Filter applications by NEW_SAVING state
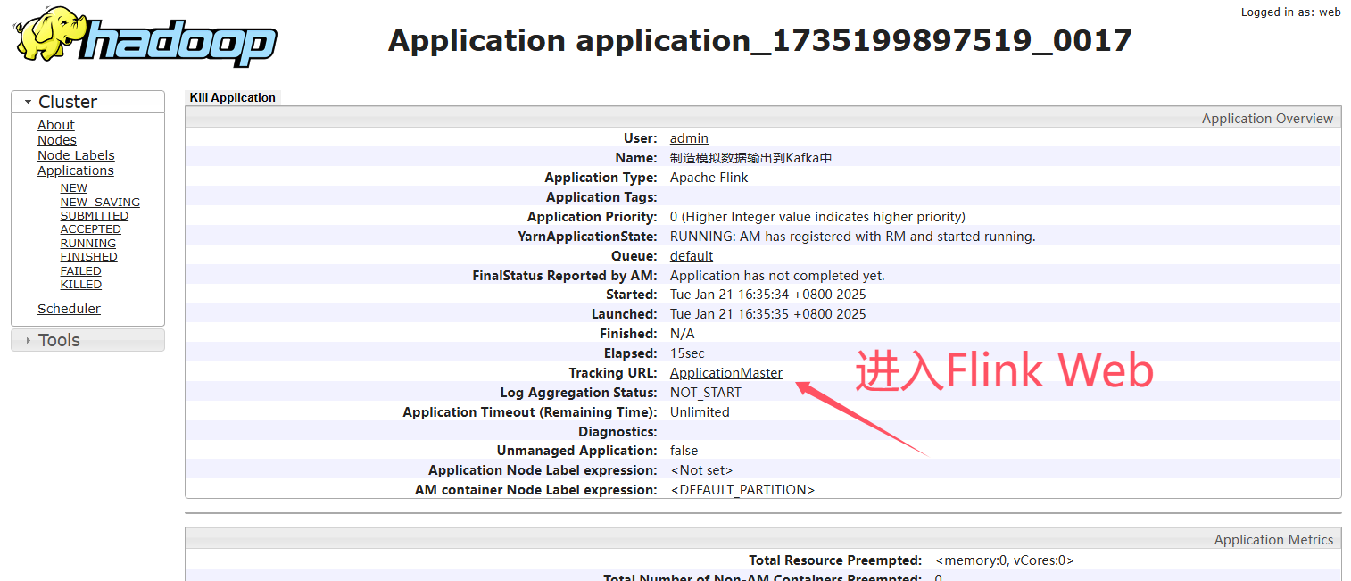This screenshot has width=1351, height=581. (x=100, y=203)
